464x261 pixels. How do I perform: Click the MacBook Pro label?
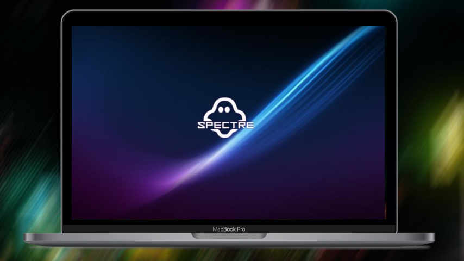coord(229,229)
